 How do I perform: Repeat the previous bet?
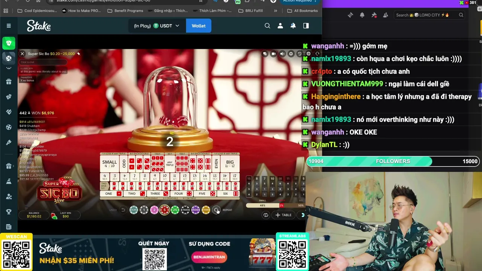pyautogui.click(x=217, y=210)
